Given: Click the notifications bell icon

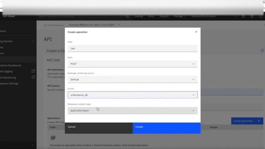Looking at the screenshot, I should click(x=260, y=17).
